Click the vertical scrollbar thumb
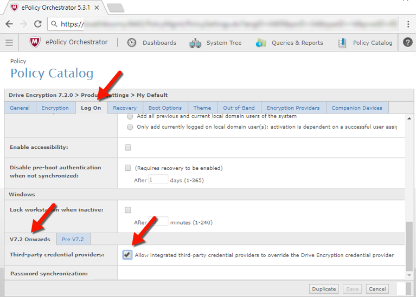 409,247
